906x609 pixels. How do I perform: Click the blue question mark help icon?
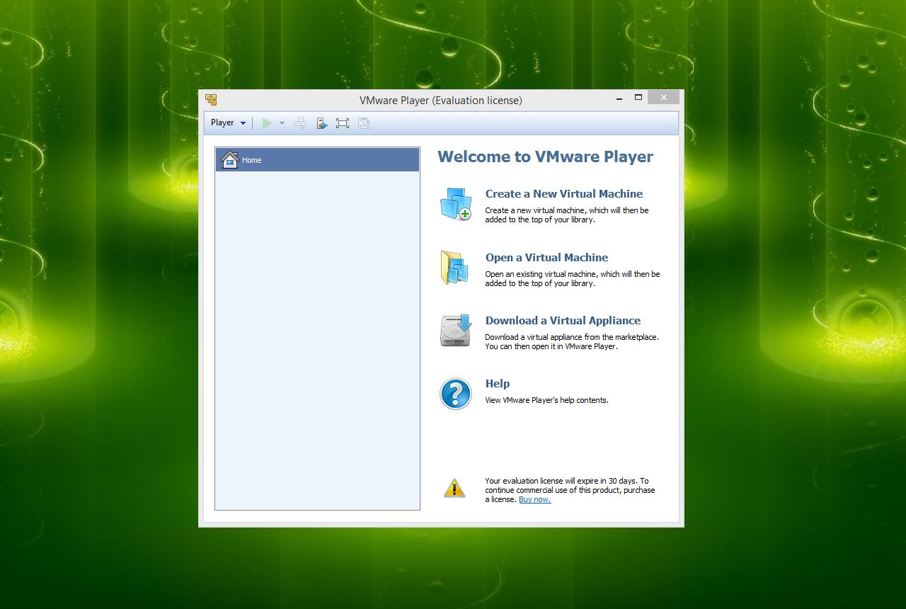pos(456,394)
